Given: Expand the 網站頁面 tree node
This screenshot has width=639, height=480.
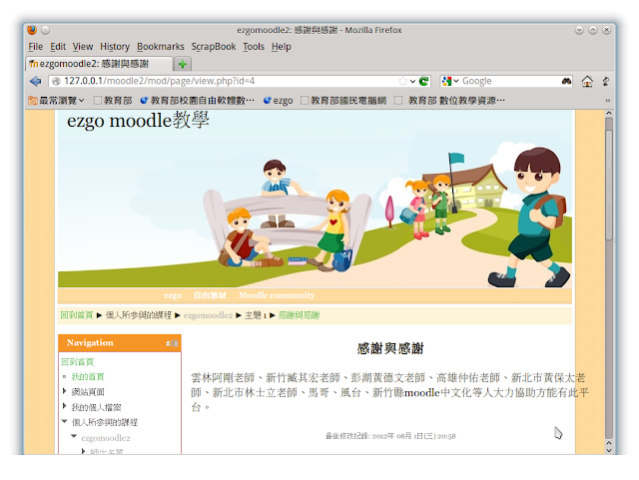Looking at the screenshot, I should pyautogui.click(x=64, y=391).
